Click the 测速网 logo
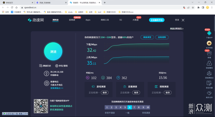 click(x=36, y=20)
